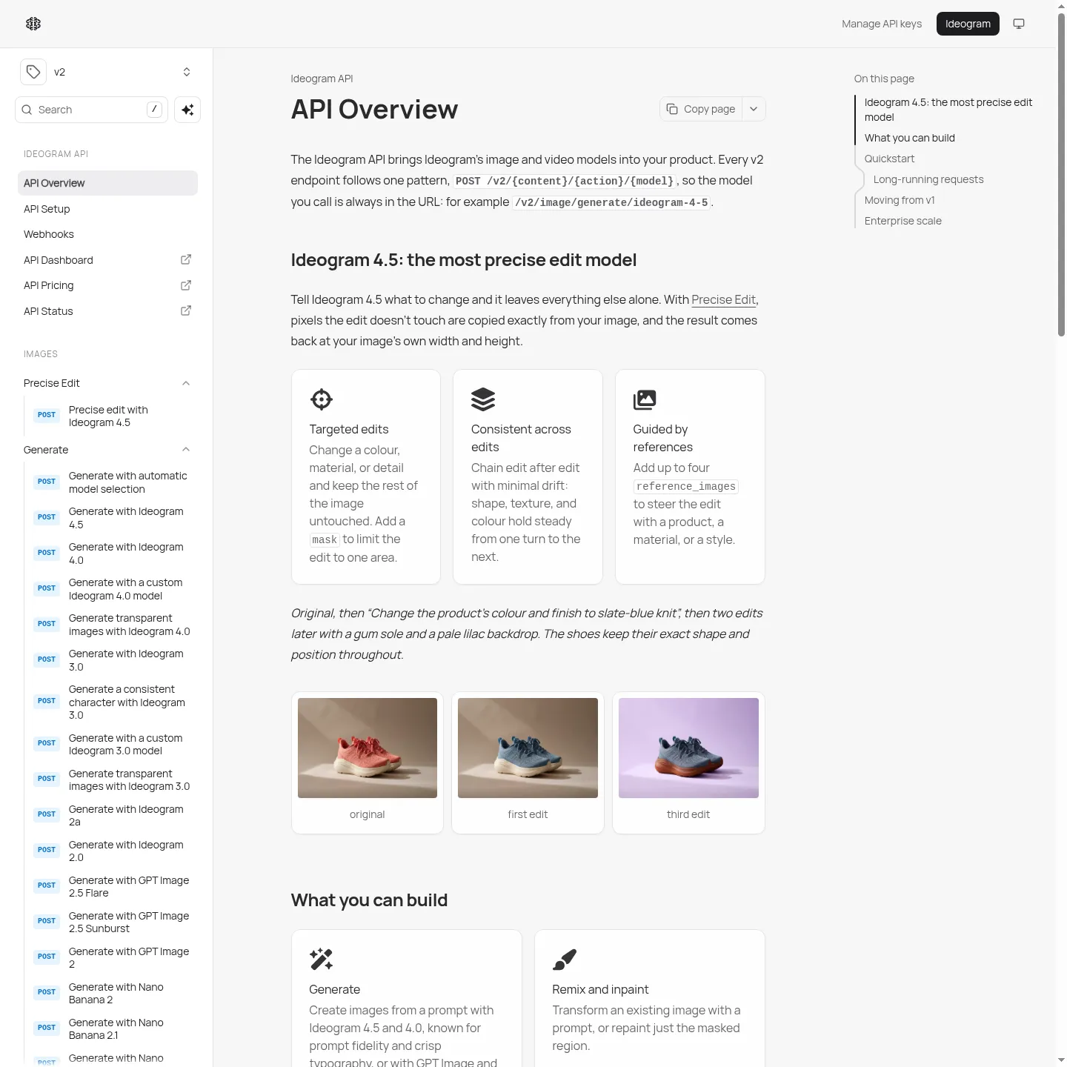Open the first edit shoe thumbnail
Screen dimensions: 1067x1067
528,748
